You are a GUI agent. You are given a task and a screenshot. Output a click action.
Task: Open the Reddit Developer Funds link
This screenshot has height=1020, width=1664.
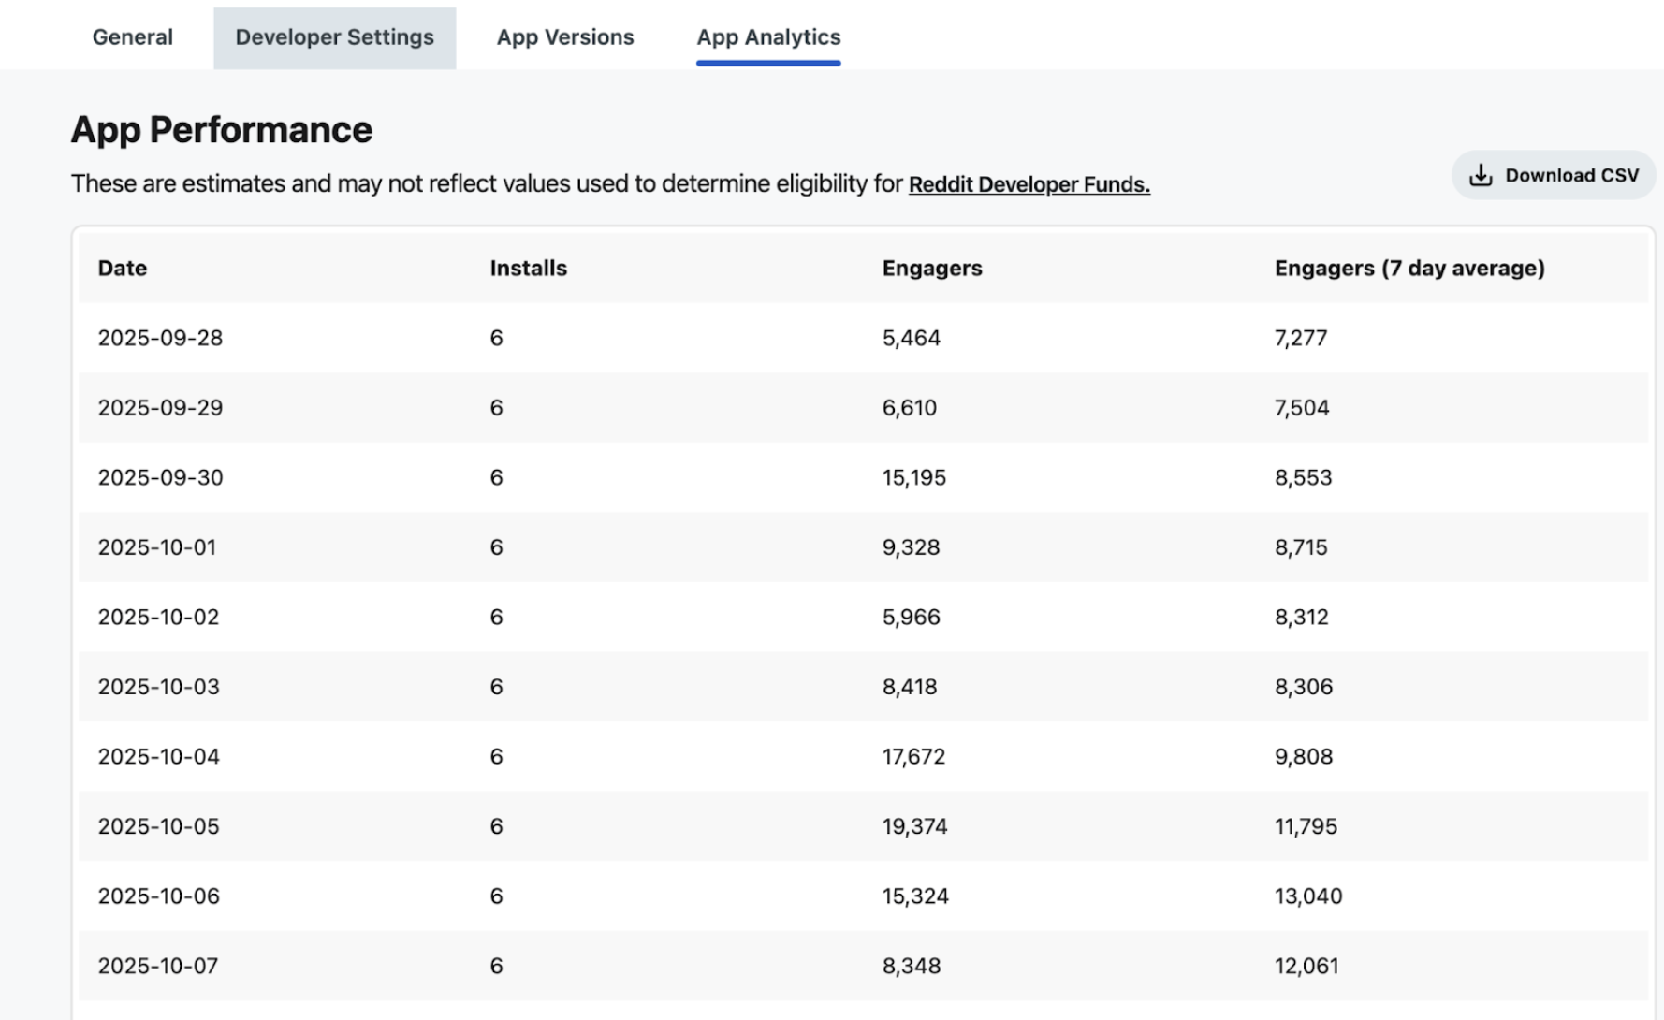click(x=1029, y=184)
